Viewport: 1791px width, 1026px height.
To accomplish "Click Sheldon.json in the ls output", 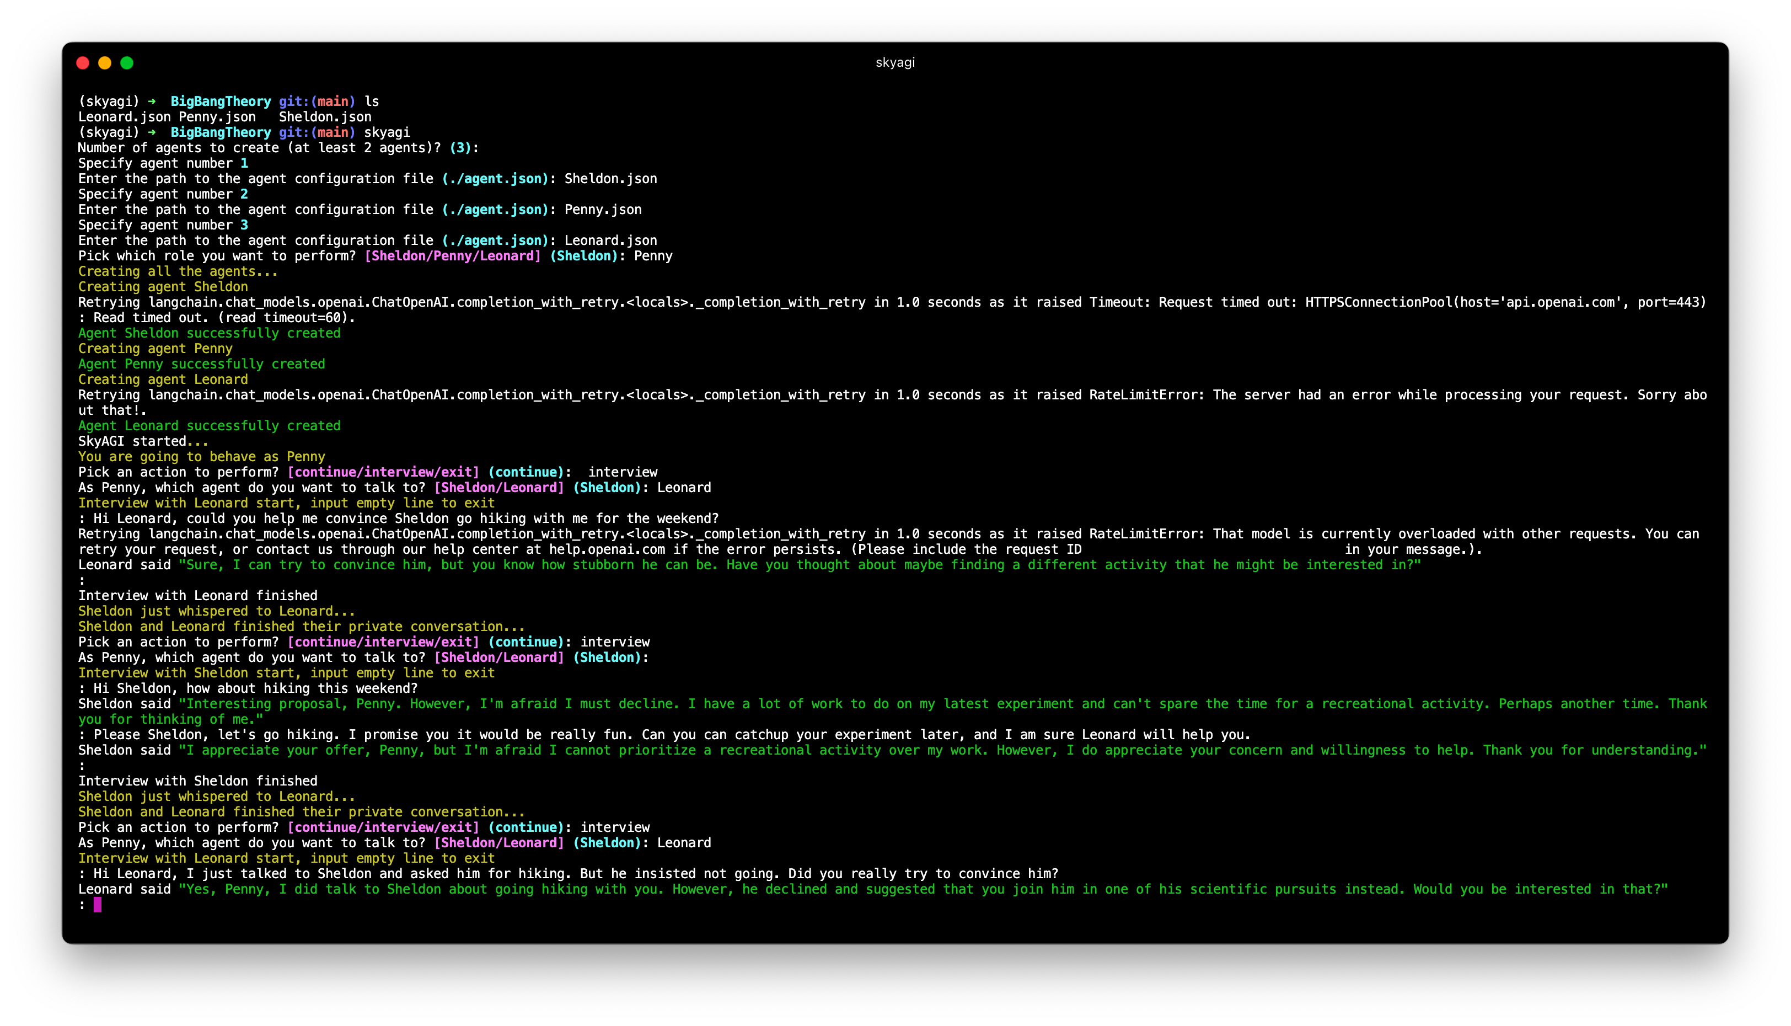I will 325,117.
